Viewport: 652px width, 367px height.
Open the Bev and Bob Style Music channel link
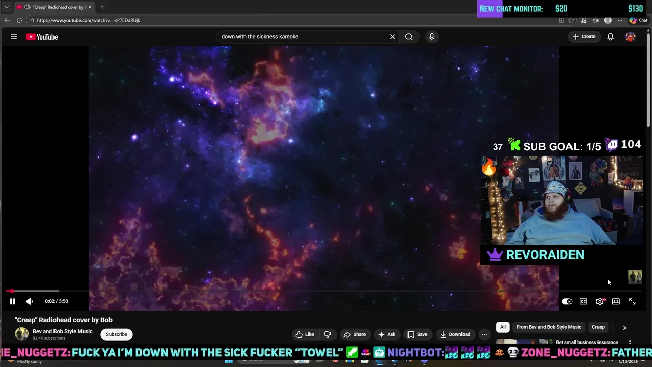(x=63, y=331)
